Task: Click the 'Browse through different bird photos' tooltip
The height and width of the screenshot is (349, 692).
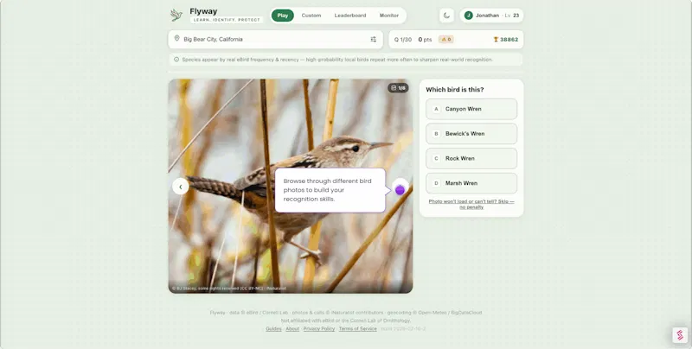Action: 330,190
